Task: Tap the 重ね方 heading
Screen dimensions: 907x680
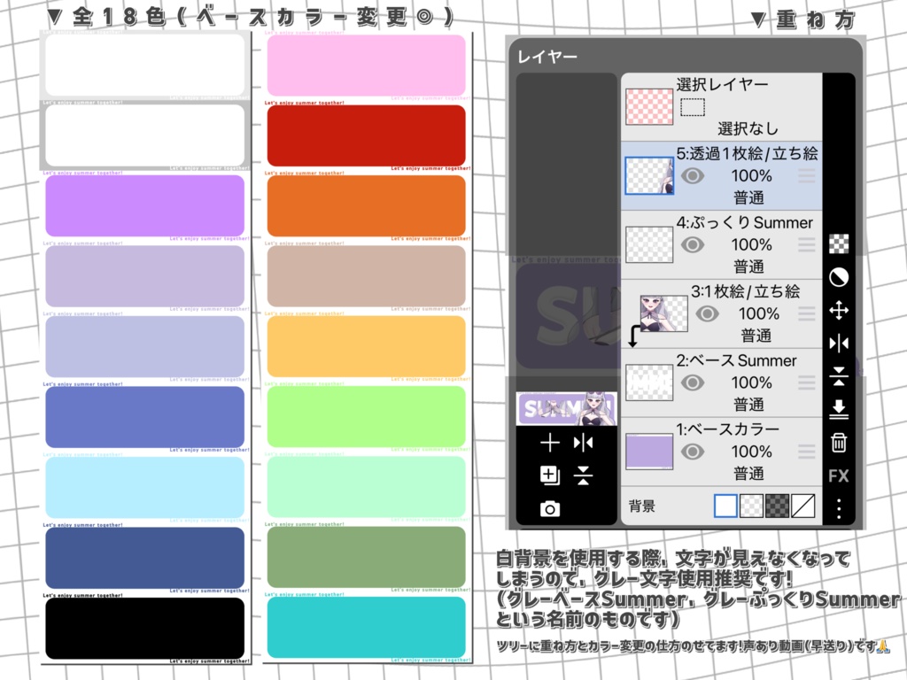Action: [x=816, y=19]
